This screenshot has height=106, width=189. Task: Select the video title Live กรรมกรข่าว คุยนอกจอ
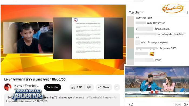[35, 79]
